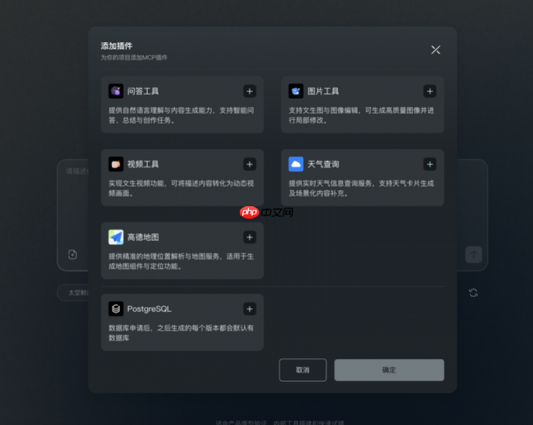
Task: Enable the 图片工具 plugin with its plus toggle
Action: click(x=430, y=91)
